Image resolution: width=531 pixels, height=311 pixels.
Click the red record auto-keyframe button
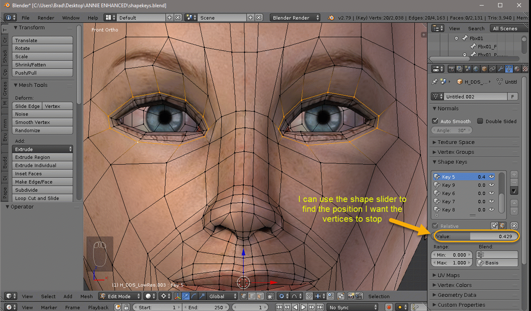pyautogui.click(x=388, y=307)
